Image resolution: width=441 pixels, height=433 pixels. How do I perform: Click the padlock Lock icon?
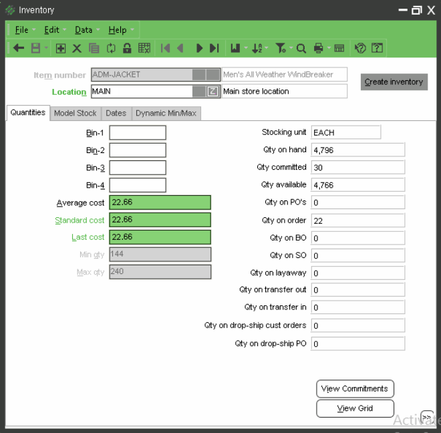(x=127, y=48)
